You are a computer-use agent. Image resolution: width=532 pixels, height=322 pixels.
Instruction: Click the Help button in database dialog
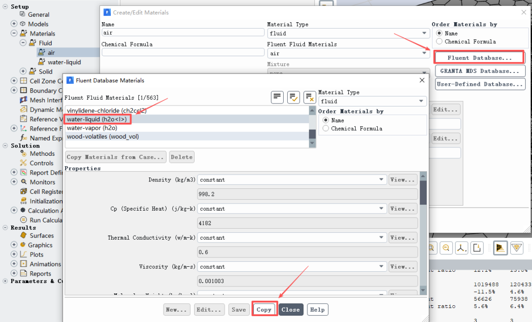pos(318,310)
